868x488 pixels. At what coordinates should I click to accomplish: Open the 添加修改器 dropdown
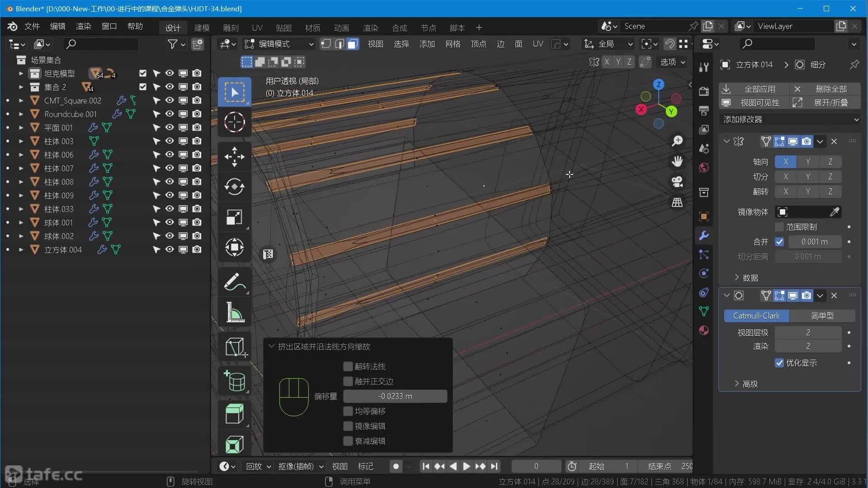[x=790, y=119]
